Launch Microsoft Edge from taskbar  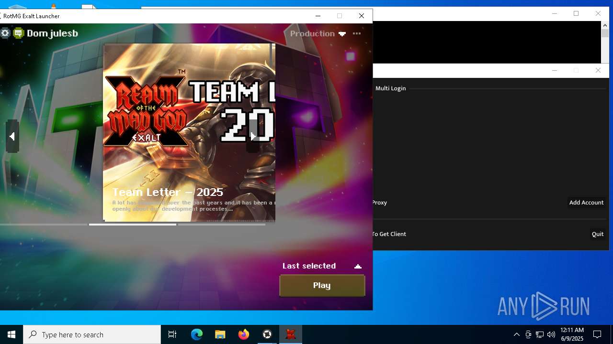click(x=197, y=334)
